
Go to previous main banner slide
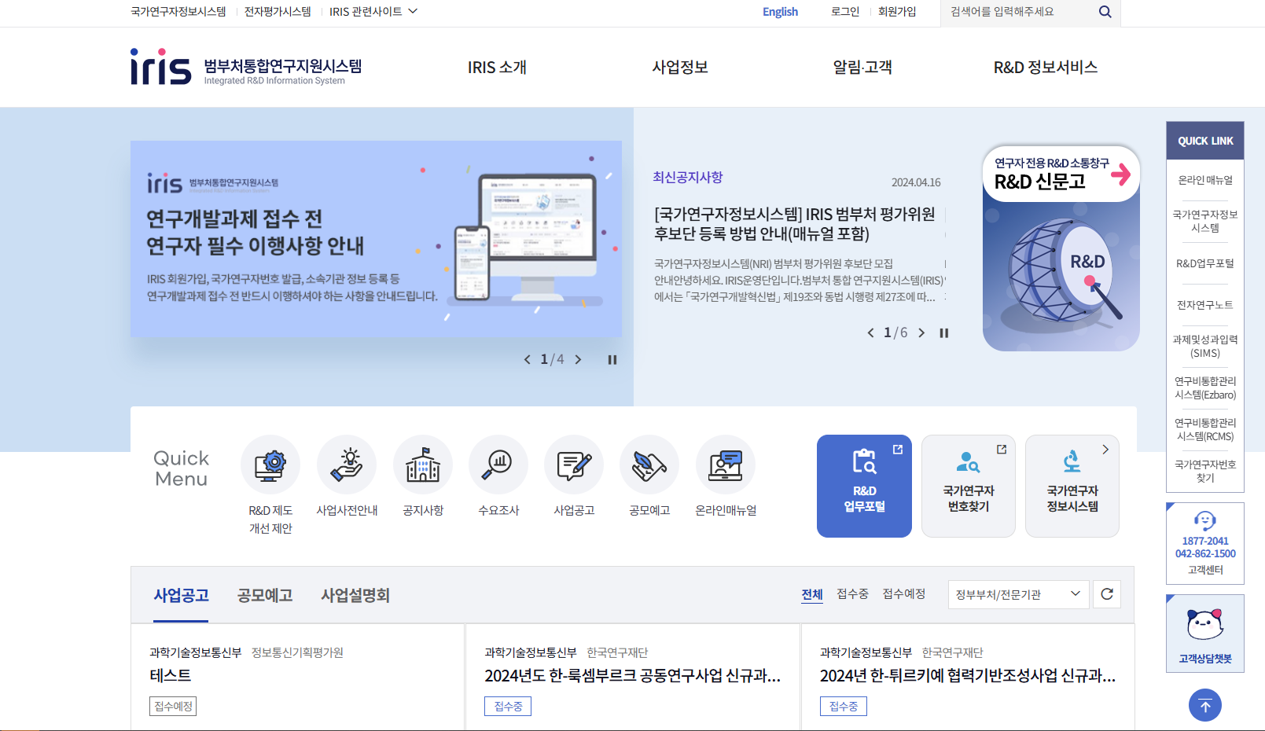pos(527,360)
